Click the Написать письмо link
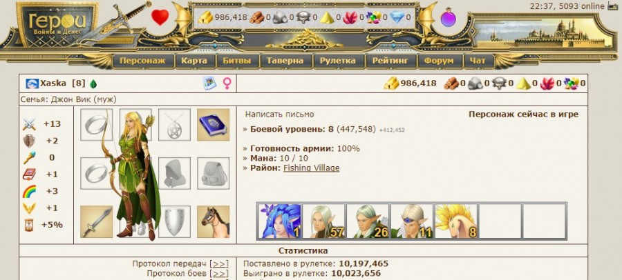This screenshot has width=622, height=280. coord(280,114)
